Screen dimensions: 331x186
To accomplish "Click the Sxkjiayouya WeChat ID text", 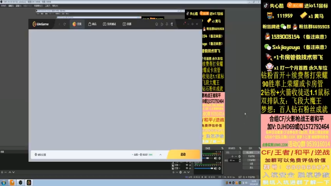I will 286,47.
